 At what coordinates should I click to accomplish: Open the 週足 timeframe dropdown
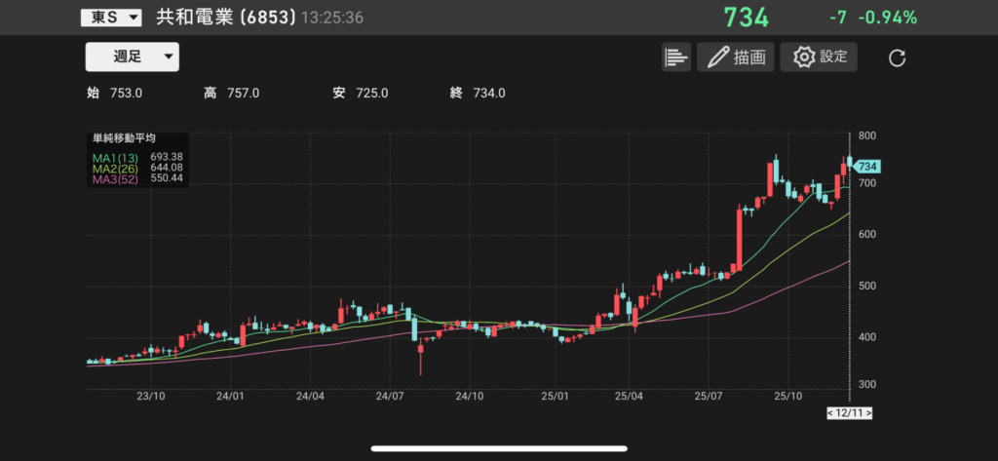[133, 57]
